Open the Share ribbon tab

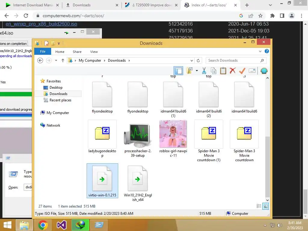point(77,52)
